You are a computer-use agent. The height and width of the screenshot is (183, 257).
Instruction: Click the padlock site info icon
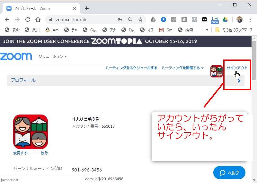click(51, 20)
